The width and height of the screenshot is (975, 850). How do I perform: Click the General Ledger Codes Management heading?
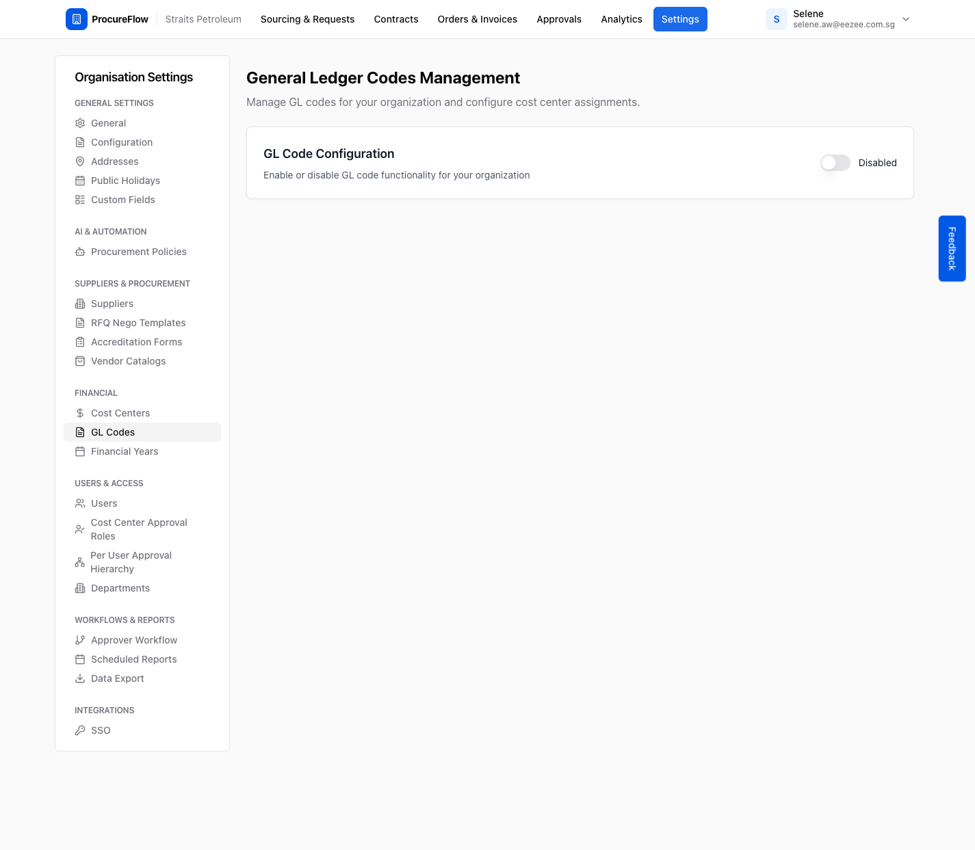point(383,78)
